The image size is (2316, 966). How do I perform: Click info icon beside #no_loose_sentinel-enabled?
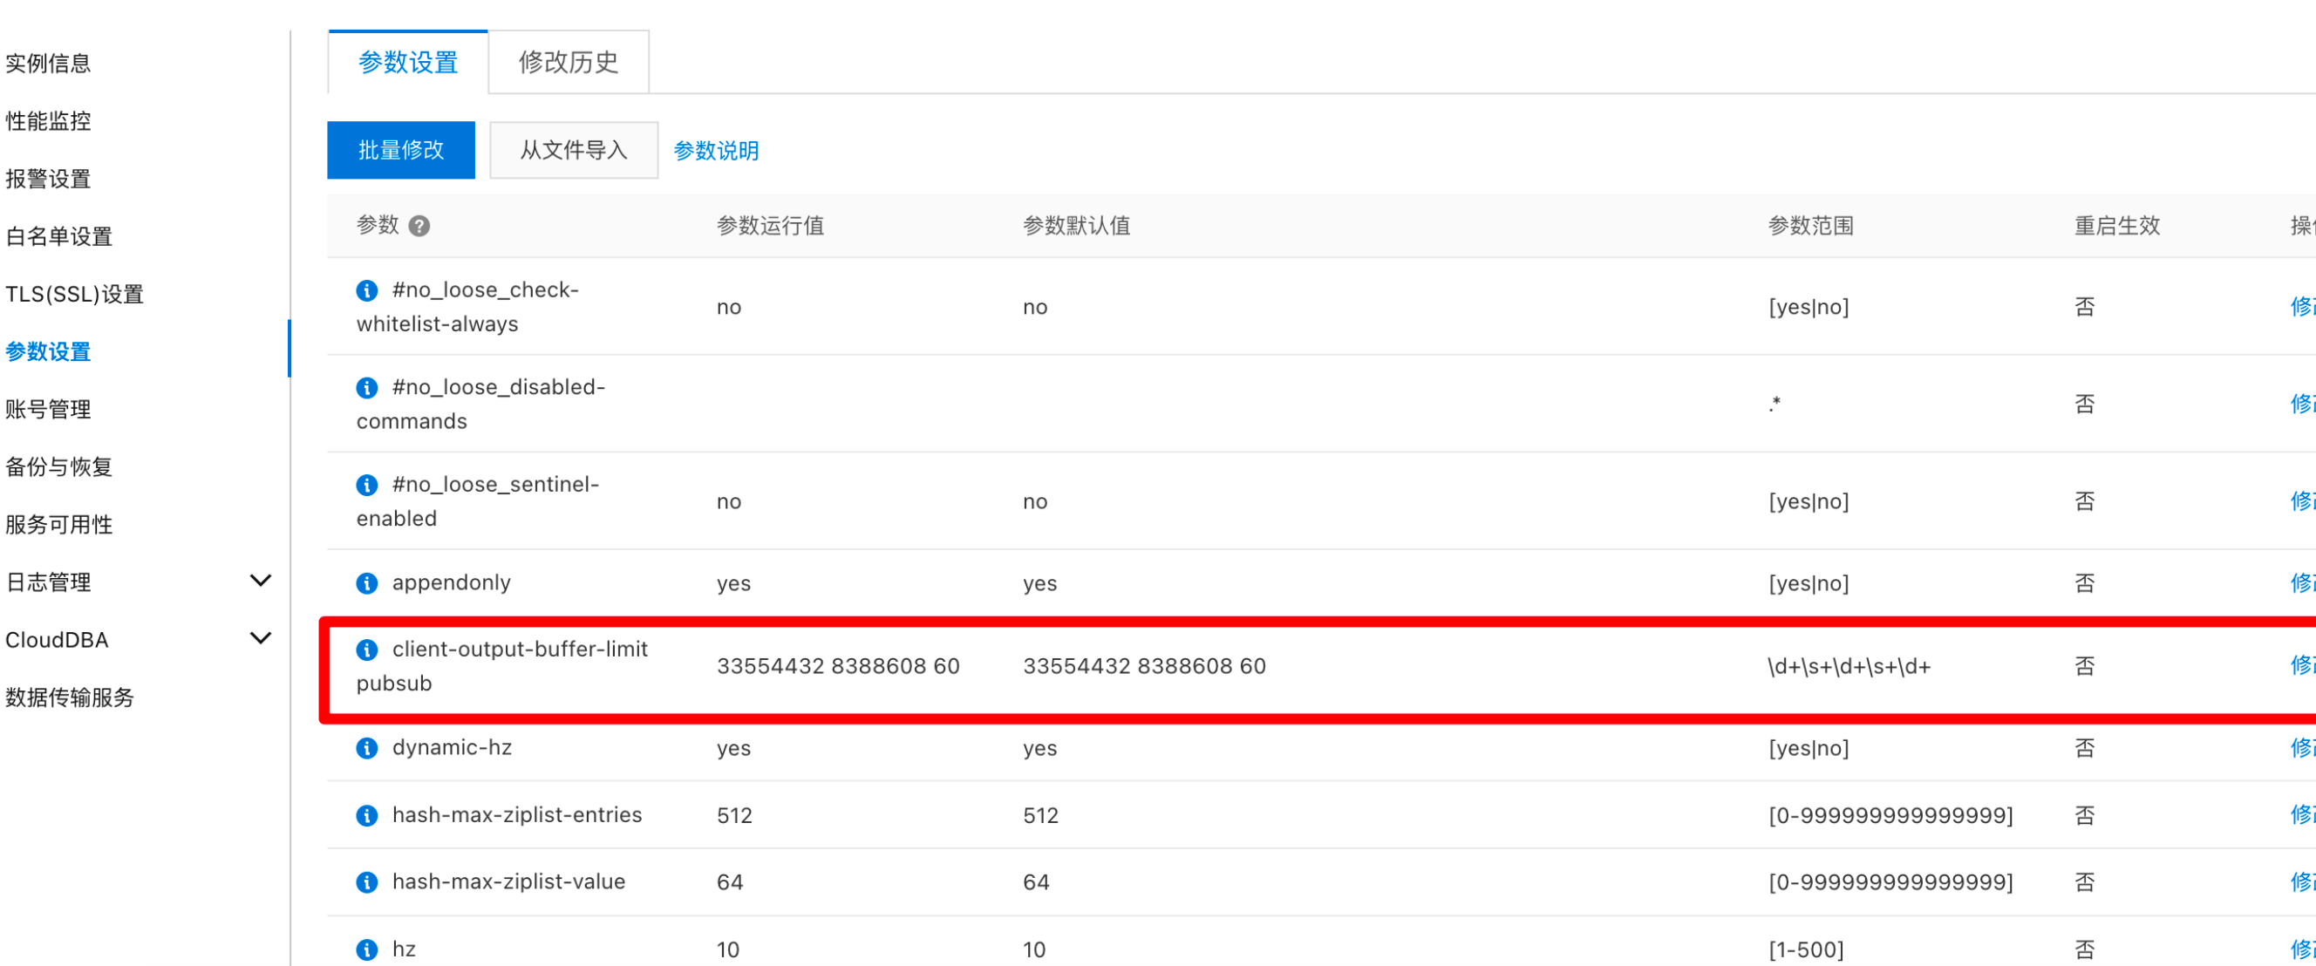(367, 486)
